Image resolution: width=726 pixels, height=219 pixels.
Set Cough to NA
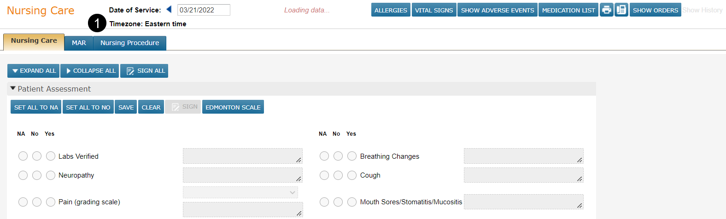(324, 175)
